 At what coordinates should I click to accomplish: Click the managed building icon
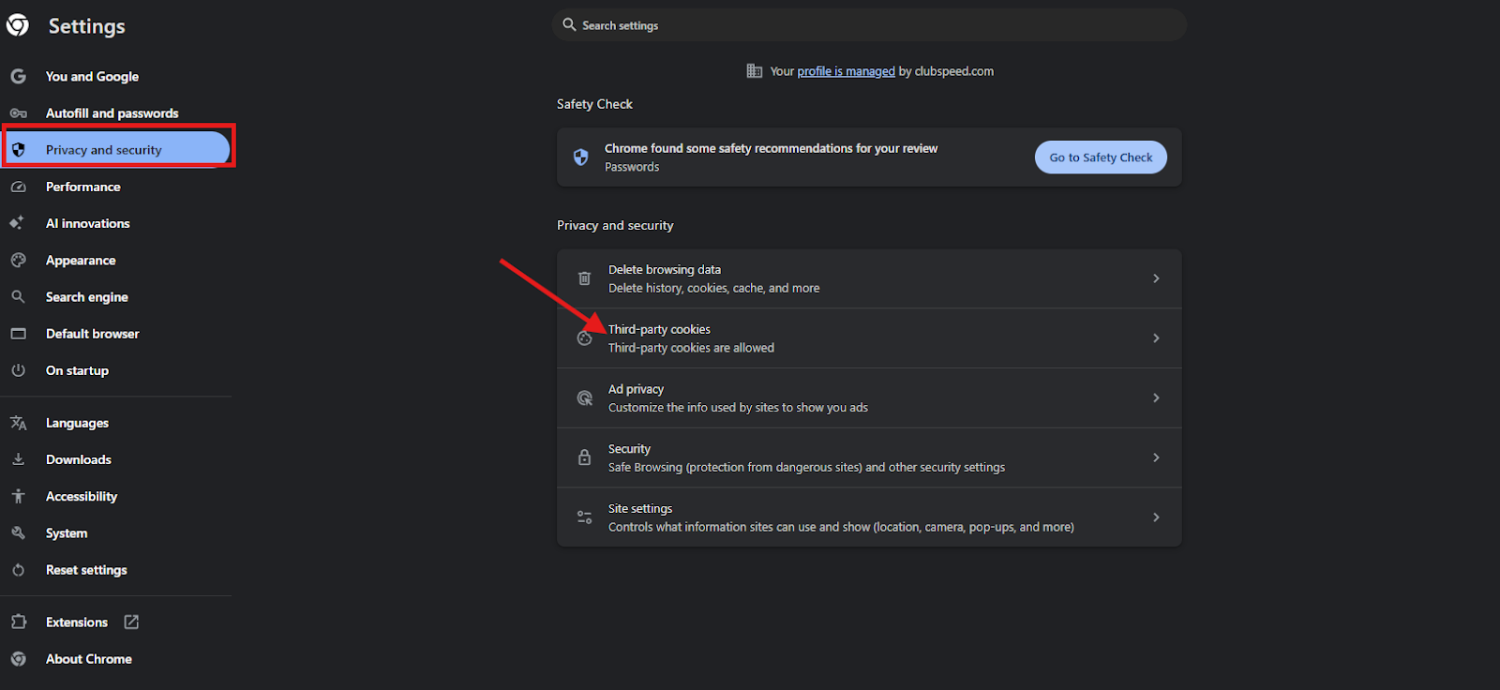[x=754, y=71]
